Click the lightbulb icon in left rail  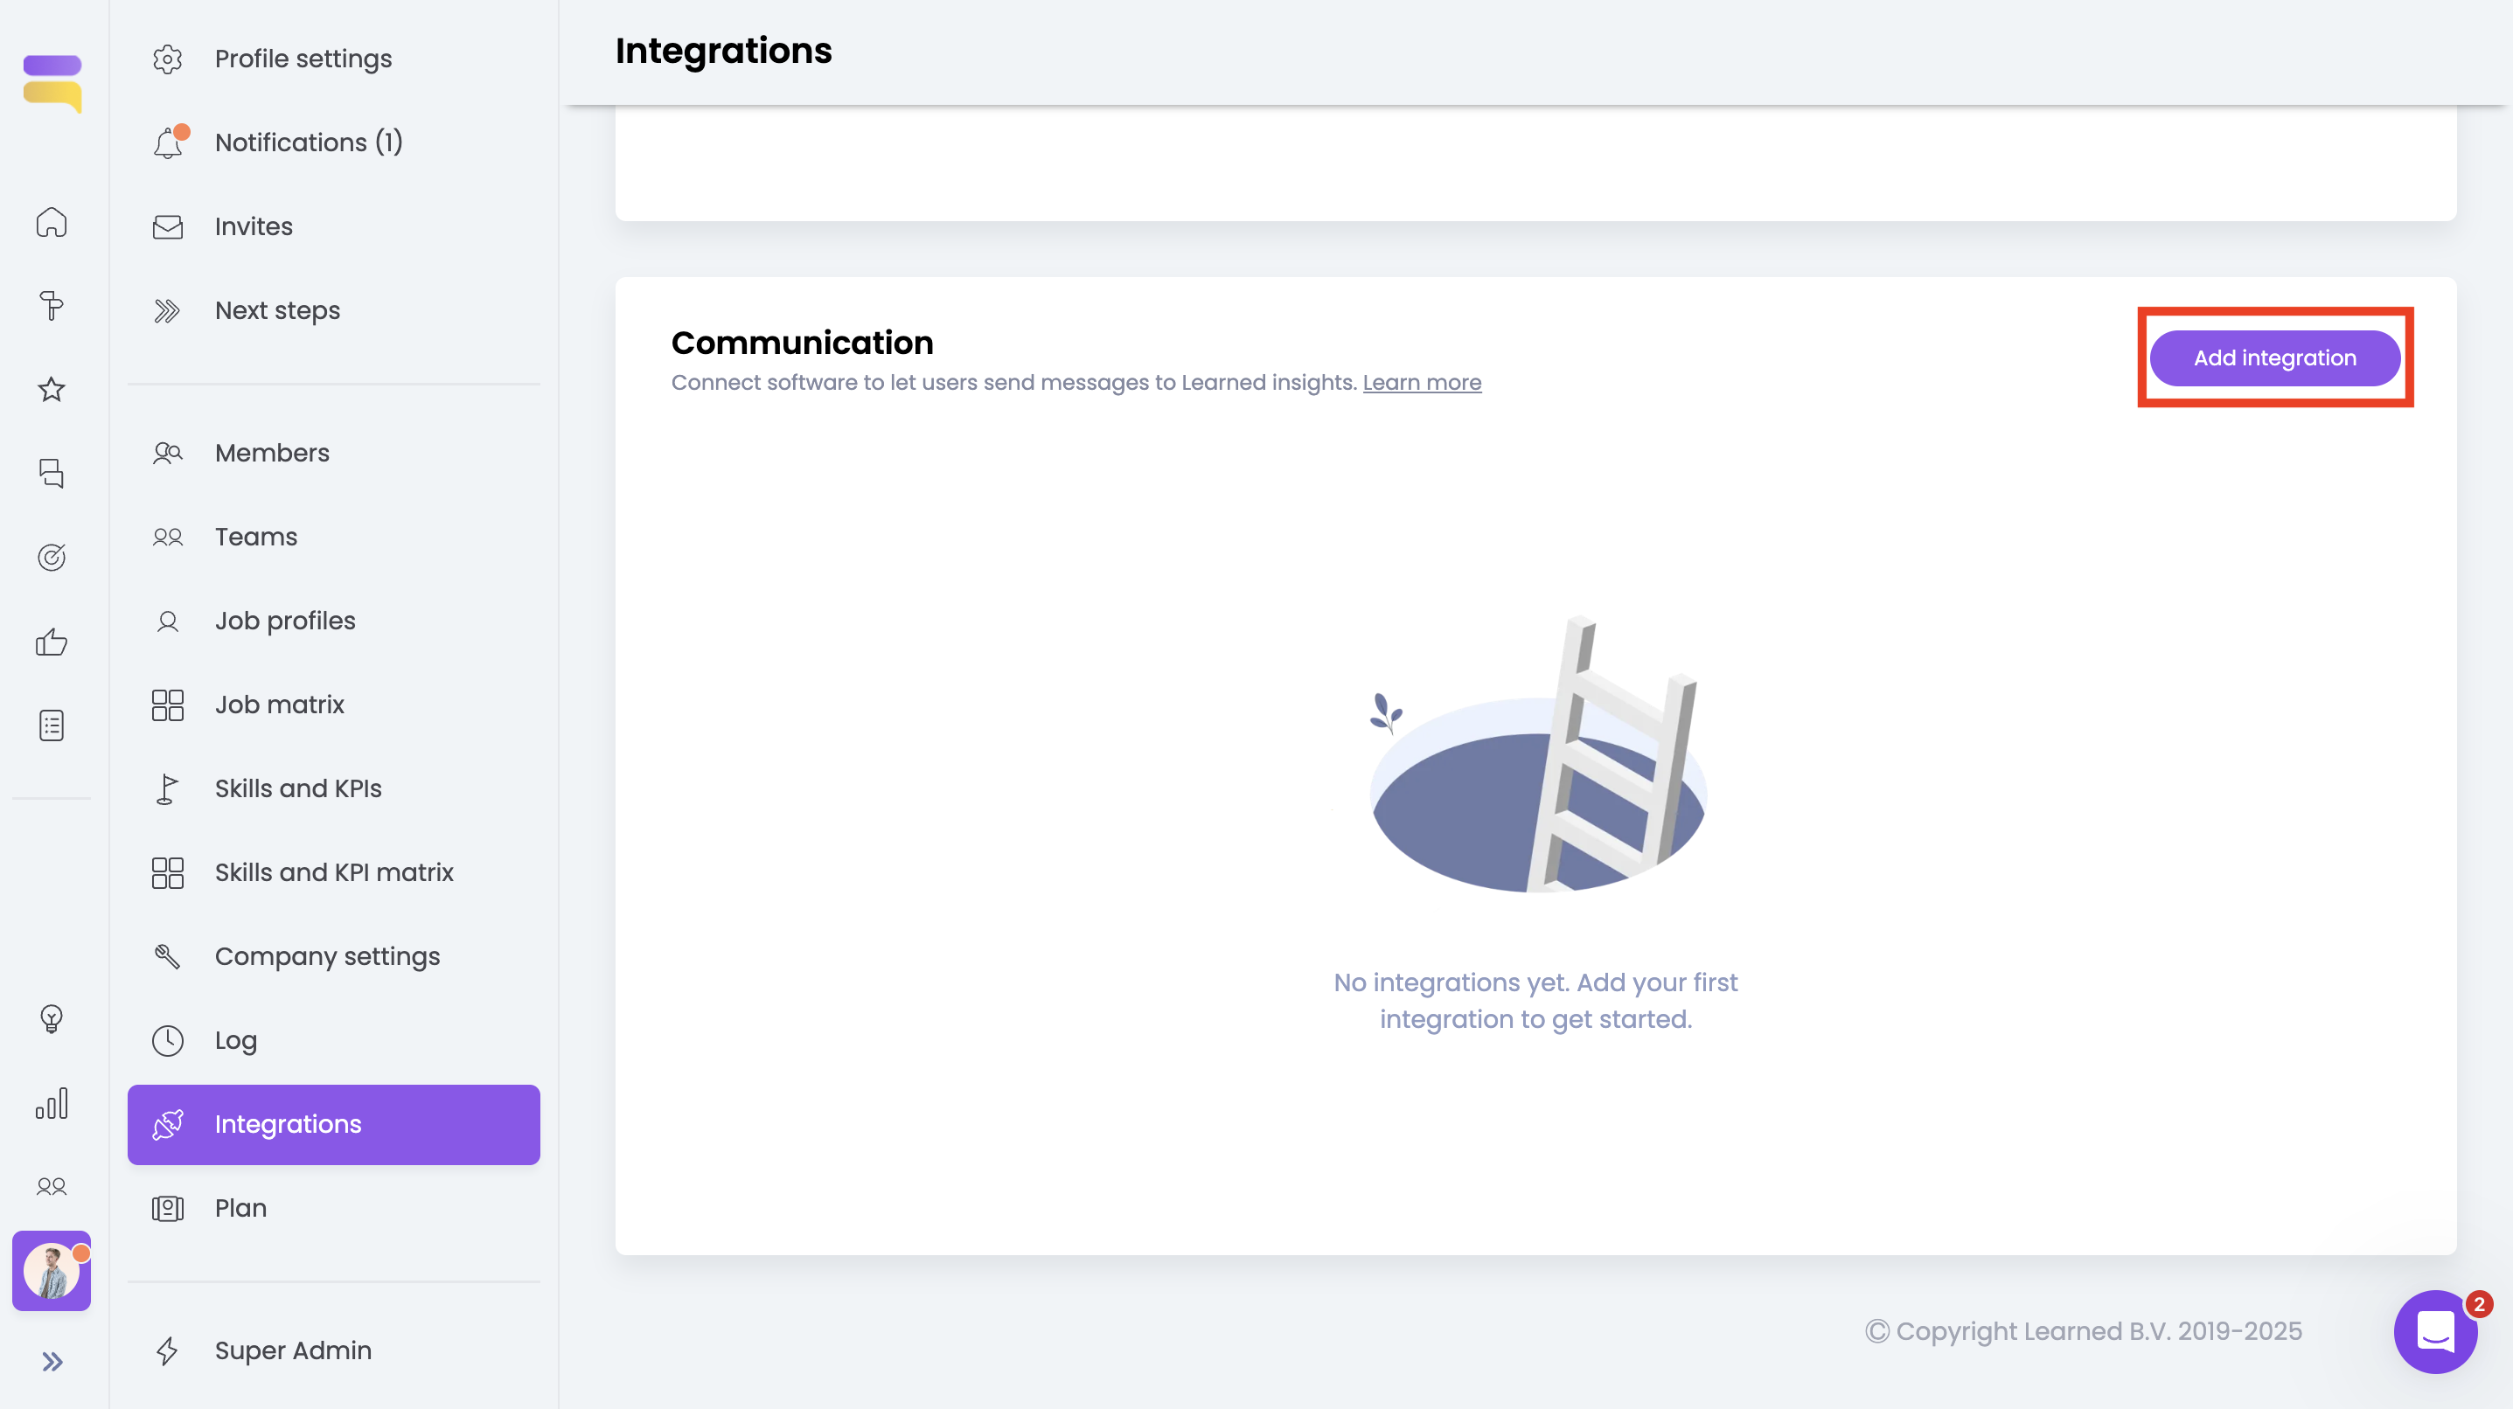pos(52,1019)
